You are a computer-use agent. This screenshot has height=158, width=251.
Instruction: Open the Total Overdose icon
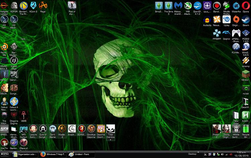click(x=110, y=132)
